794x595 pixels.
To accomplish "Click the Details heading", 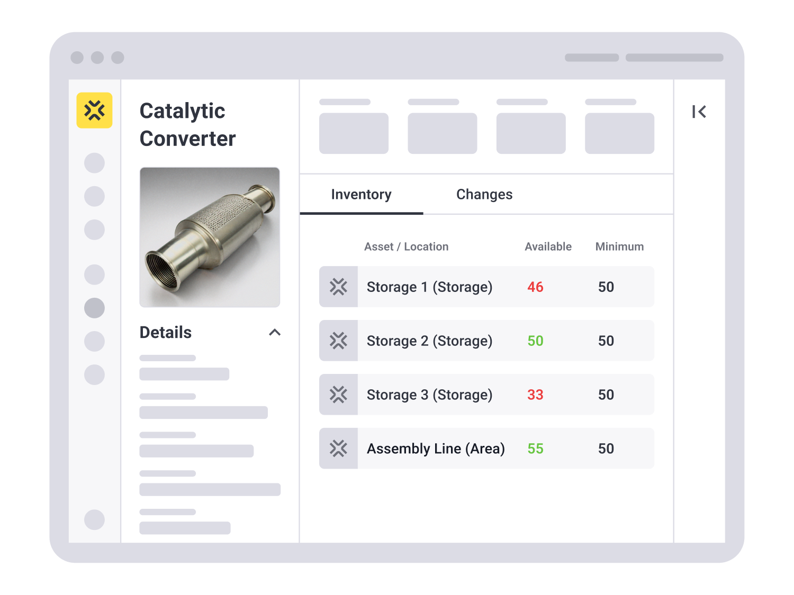I will coord(166,332).
